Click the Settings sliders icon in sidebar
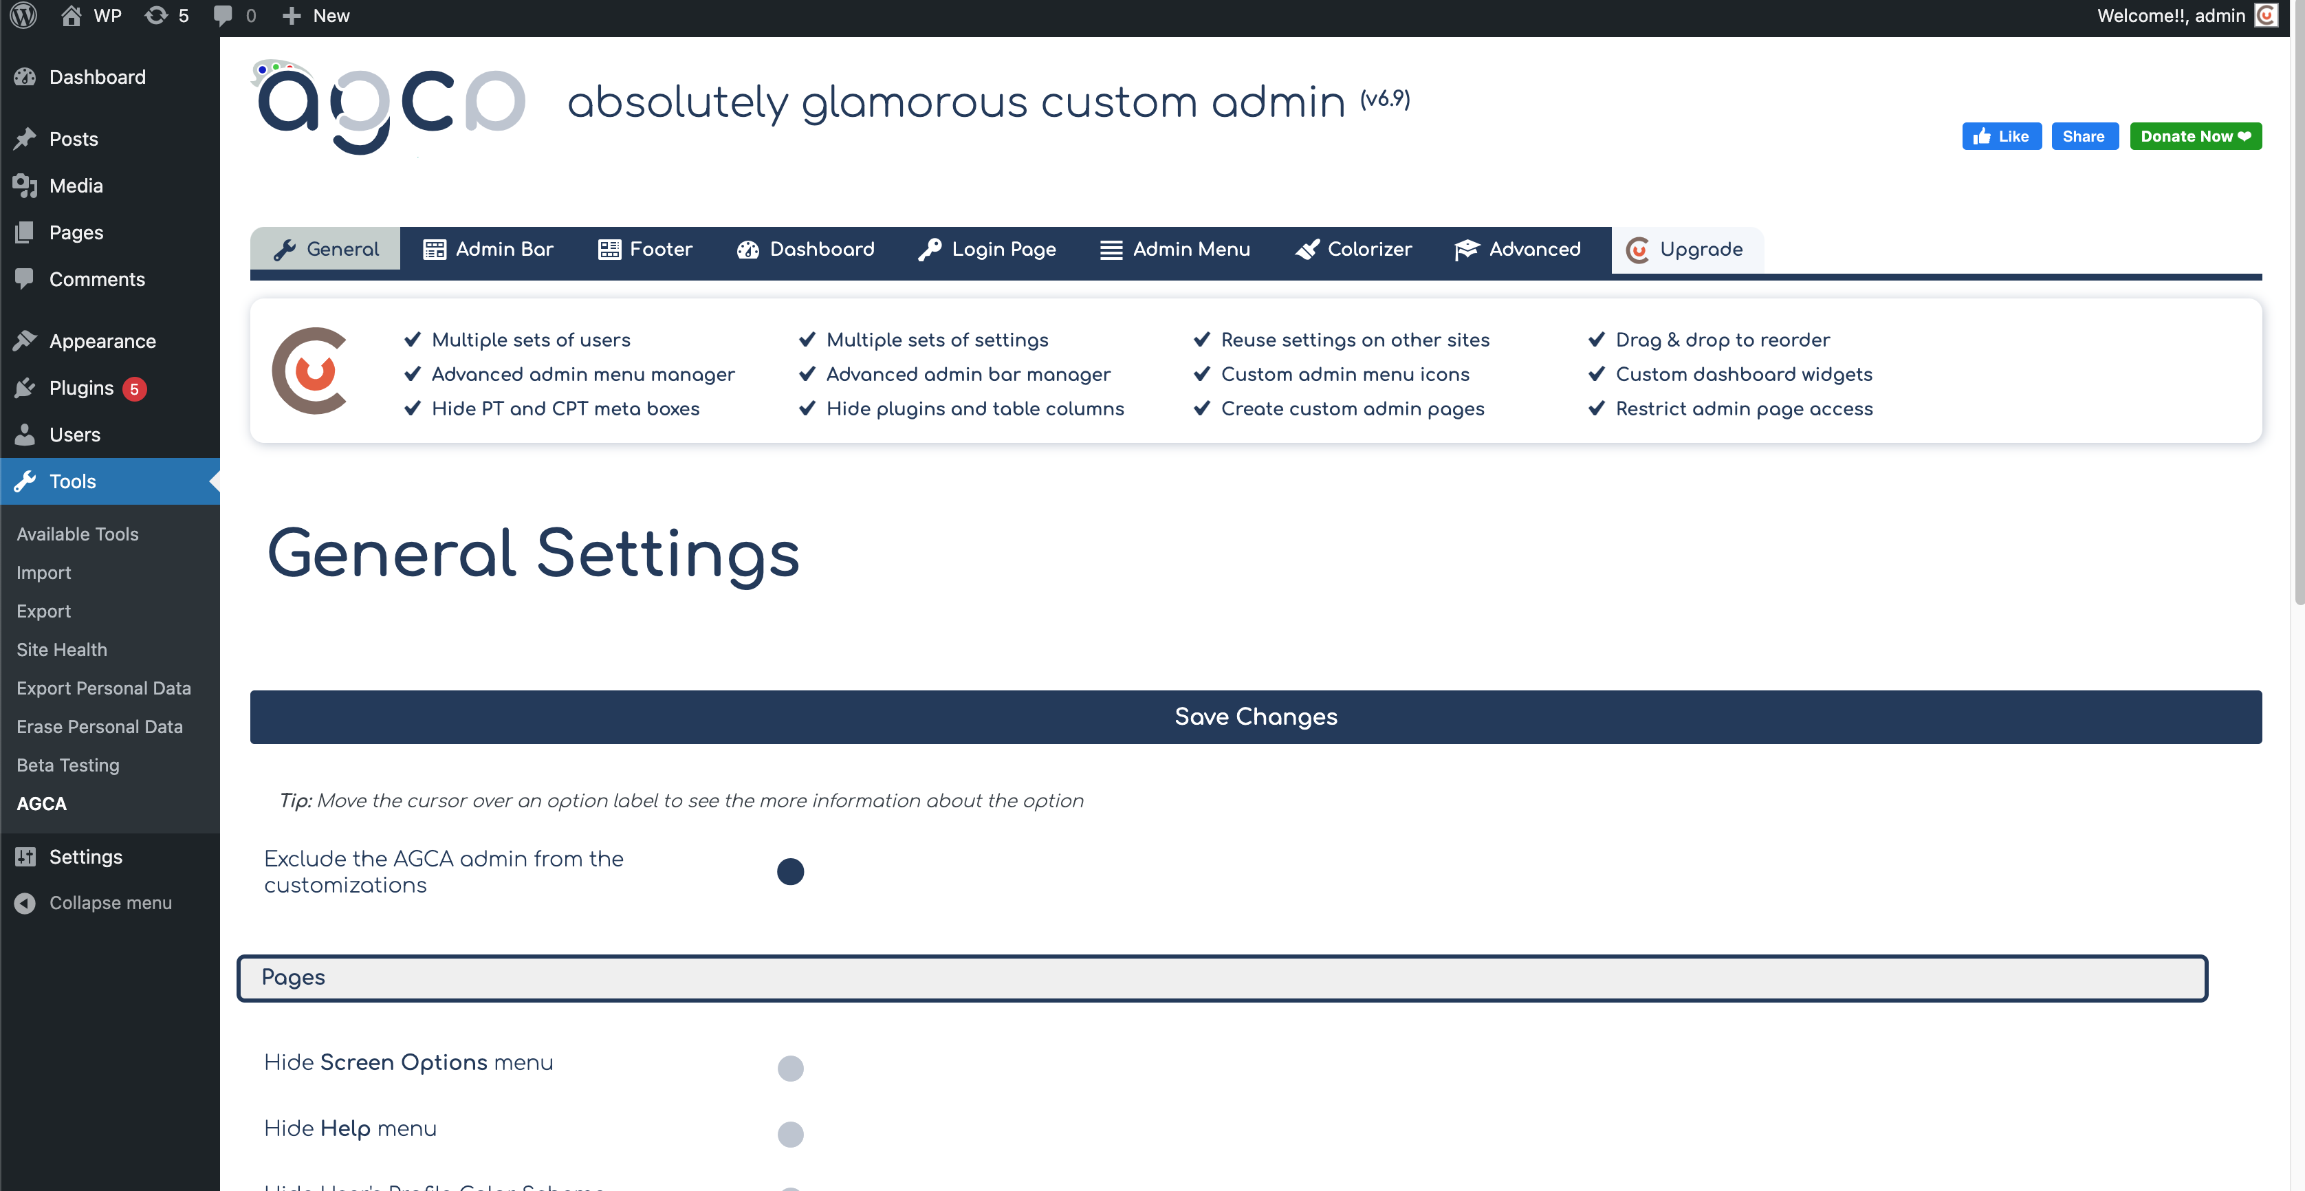Screen dimensions: 2305x1191 click(25, 856)
